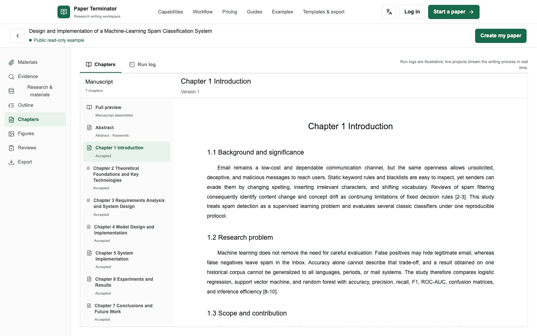Open the Export sidebar section
537x336 pixels.
pyautogui.click(x=35, y=162)
